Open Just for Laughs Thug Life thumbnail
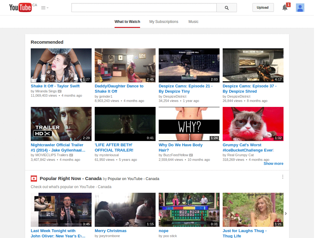The image size is (318, 238). [253, 210]
